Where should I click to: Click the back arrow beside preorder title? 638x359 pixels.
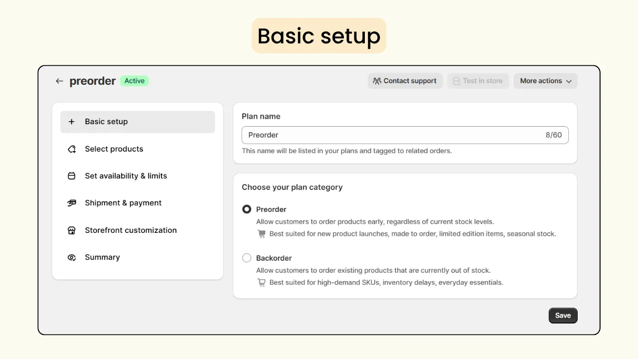click(59, 81)
